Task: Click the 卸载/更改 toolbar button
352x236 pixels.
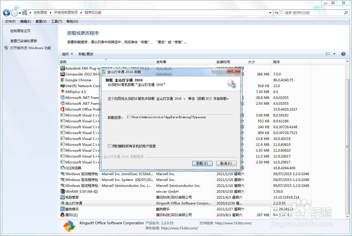Action: click(86, 54)
